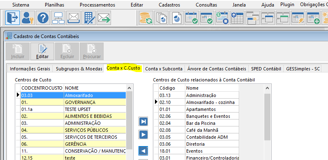The image size is (328, 160).
Task: Click the move-left arrow button
Action: [x=143, y=151]
